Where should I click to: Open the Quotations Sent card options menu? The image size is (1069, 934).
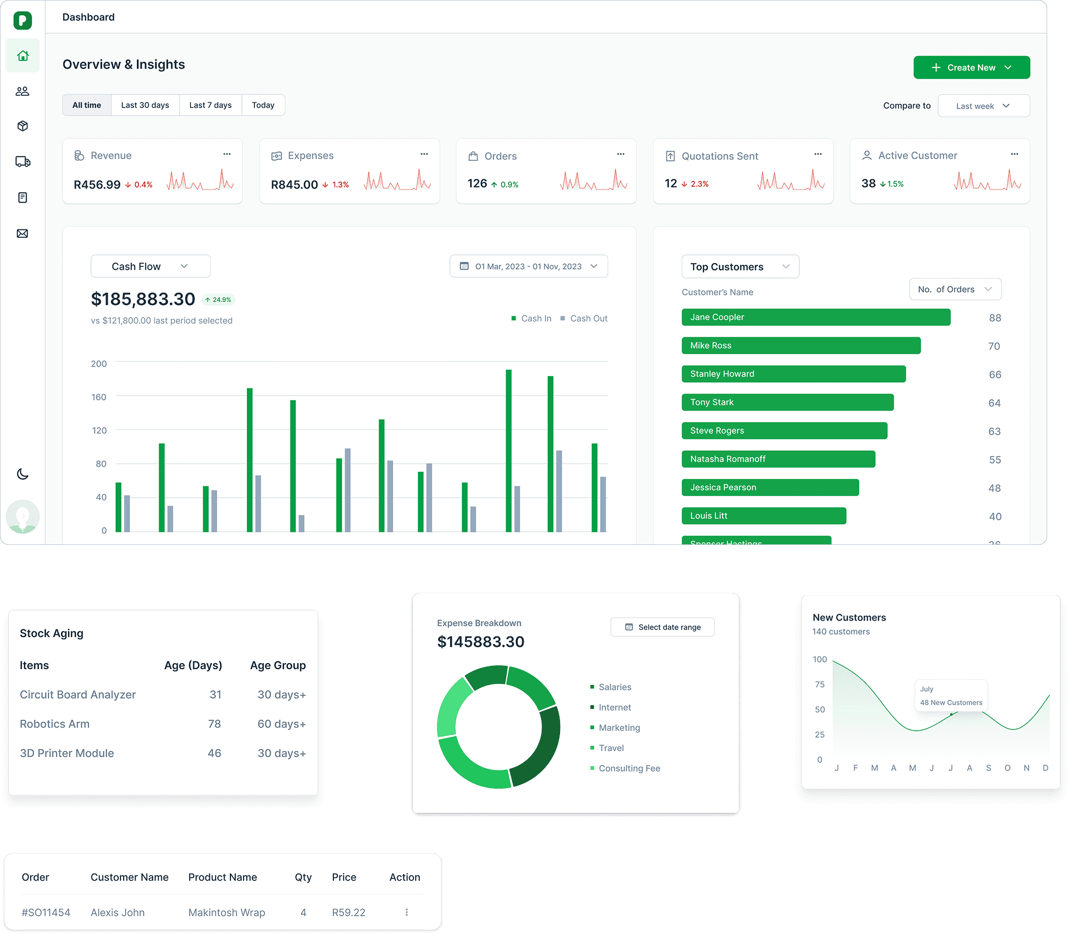818,154
